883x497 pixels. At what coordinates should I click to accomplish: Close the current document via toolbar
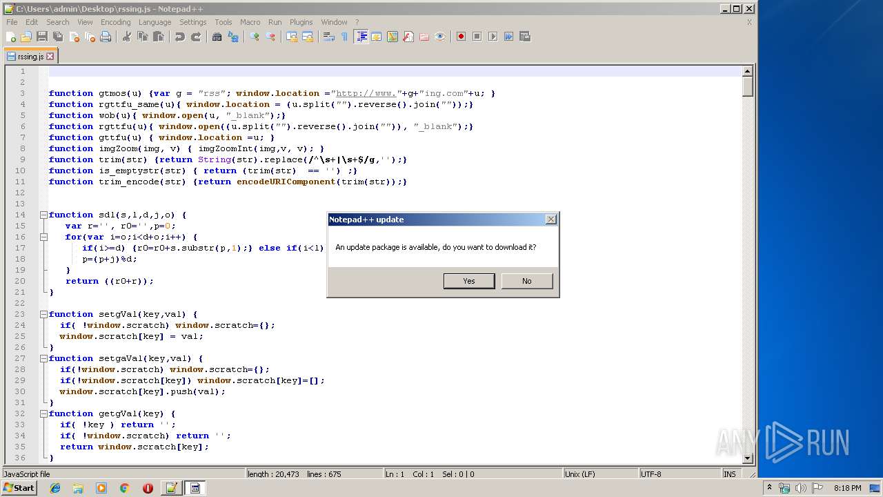[74, 37]
